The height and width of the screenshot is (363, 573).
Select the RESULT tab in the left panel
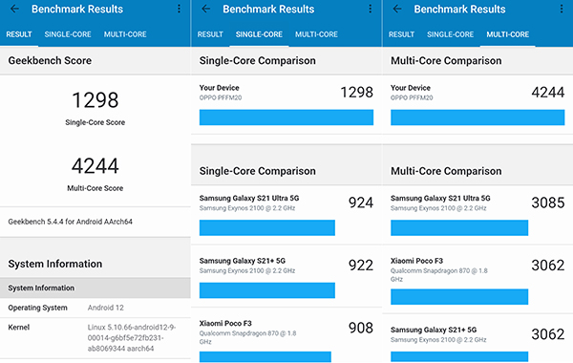[19, 34]
